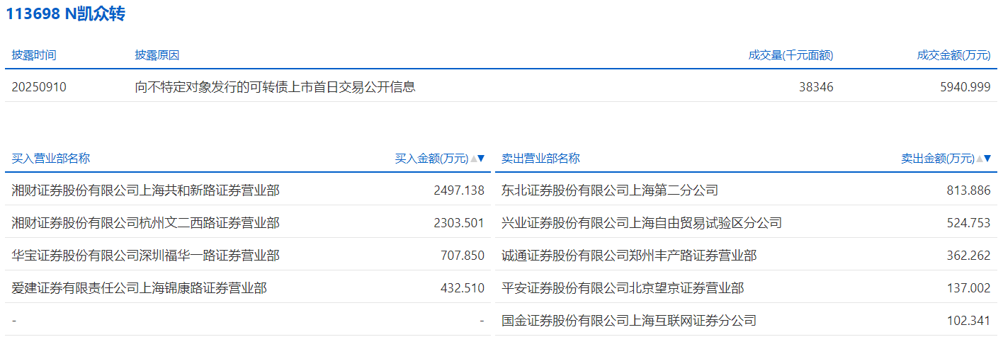Select 兴业证券上海自由贸易试验区分公司 row

click(x=746, y=223)
